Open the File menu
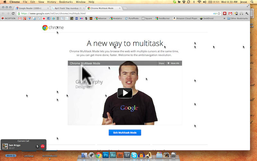The width and height of the screenshot is (257, 161). [25, 2]
